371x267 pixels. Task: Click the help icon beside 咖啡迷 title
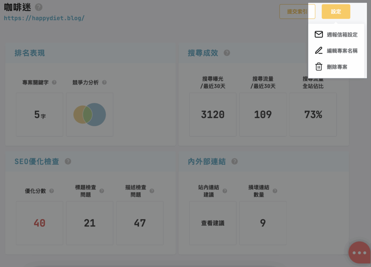[x=39, y=7]
